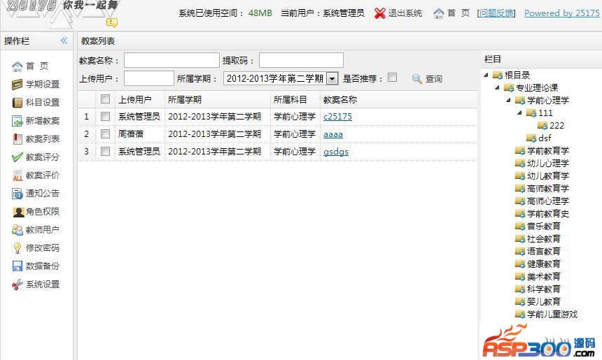Click the 问题反馈 link
This screenshot has width=602, height=360.
pyautogui.click(x=496, y=13)
